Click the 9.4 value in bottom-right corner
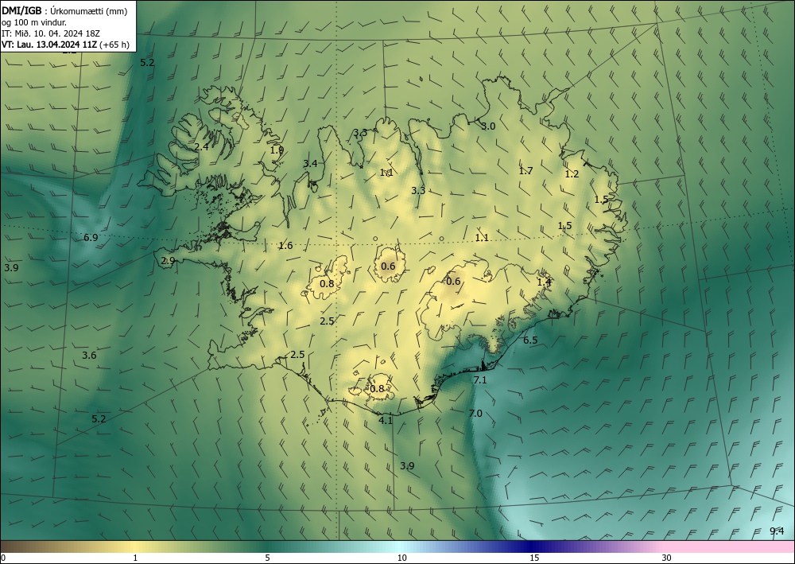This screenshot has width=795, height=564. click(777, 531)
